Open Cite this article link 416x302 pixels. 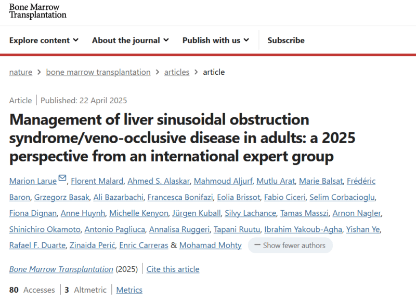tap(173, 269)
